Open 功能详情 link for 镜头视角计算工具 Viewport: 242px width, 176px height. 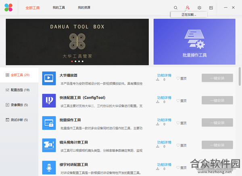click(164, 142)
